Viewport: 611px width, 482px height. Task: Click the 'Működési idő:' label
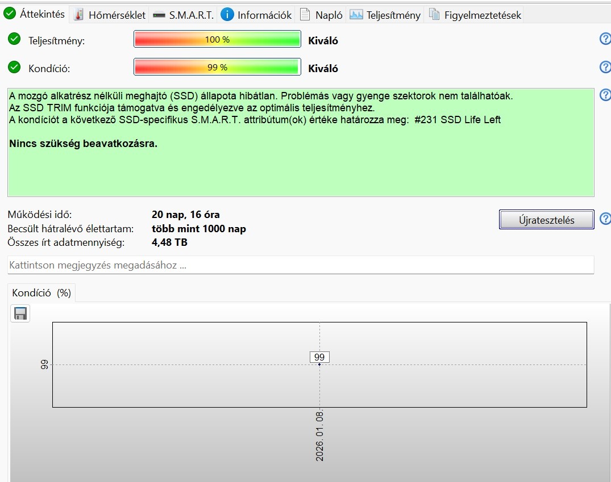[x=40, y=215]
